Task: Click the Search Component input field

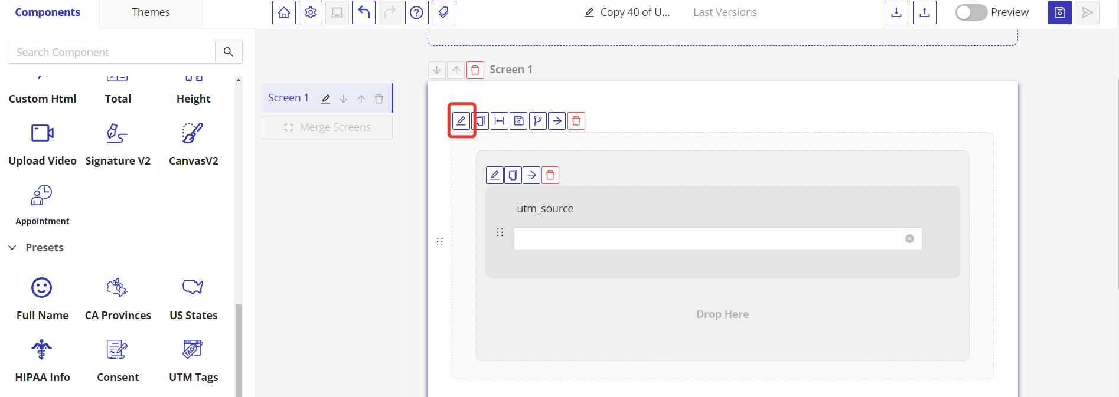Action: (112, 53)
